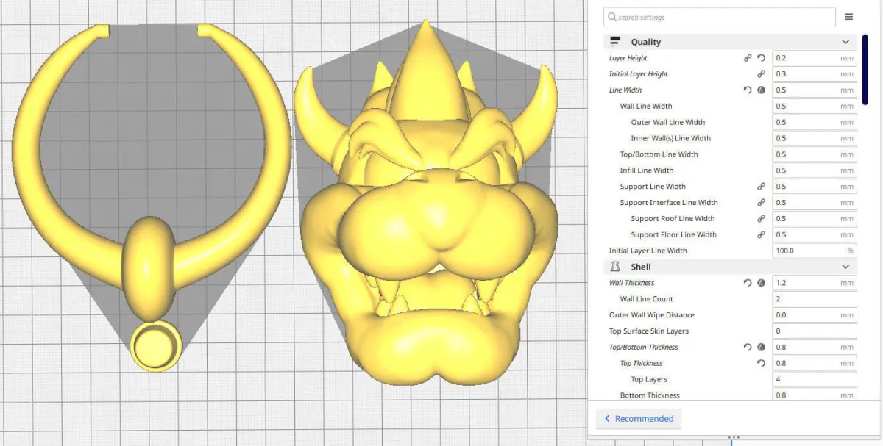883x446 pixels.
Task: Click formula icon next to Top/Bottom Thickness
Action: coord(761,348)
